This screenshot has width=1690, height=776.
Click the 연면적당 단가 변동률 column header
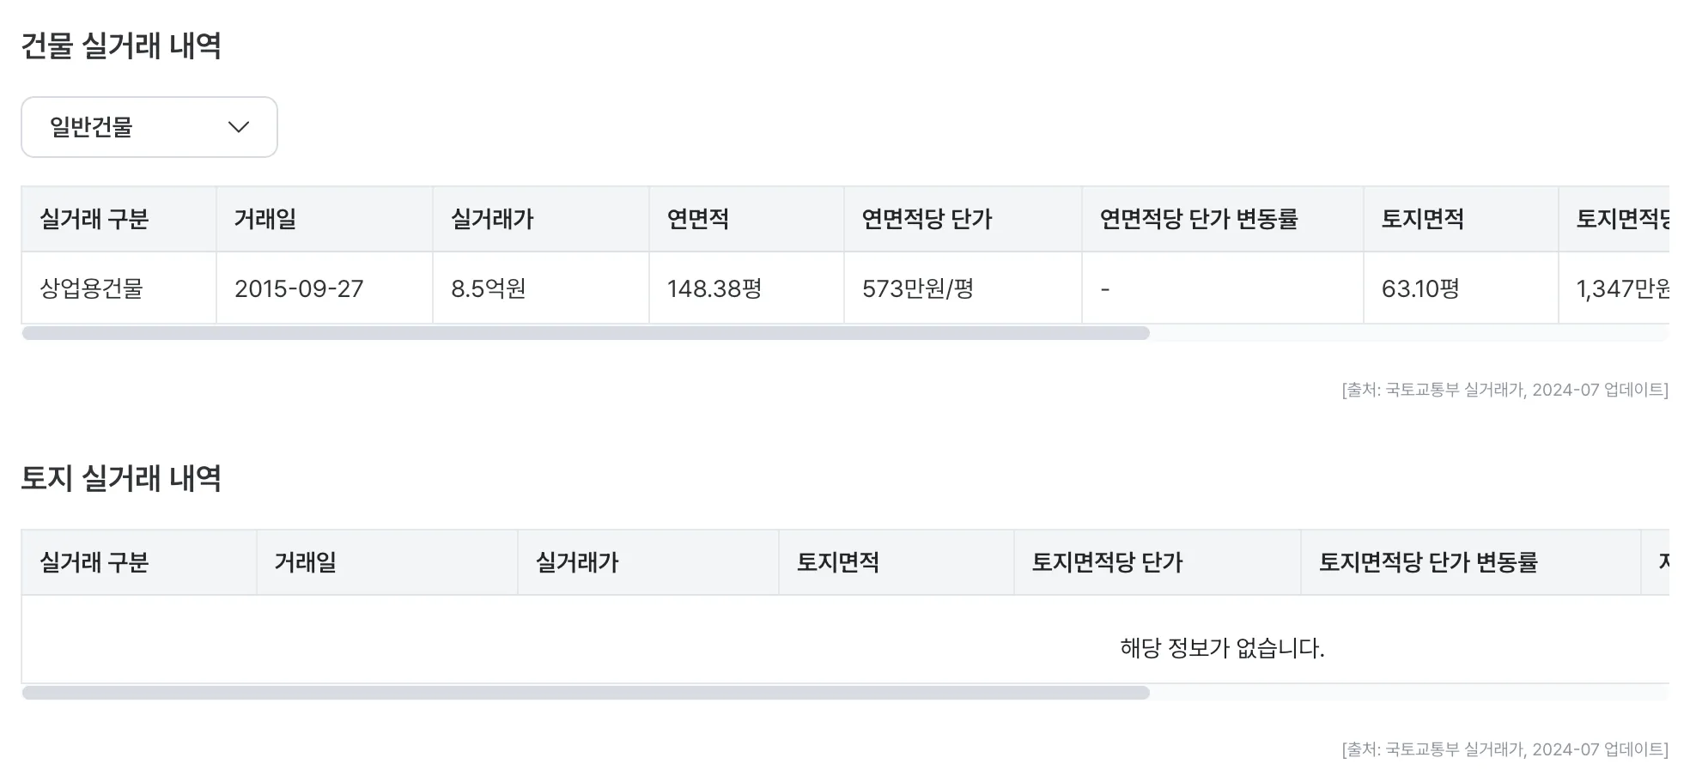click(x=1199, y=219)
